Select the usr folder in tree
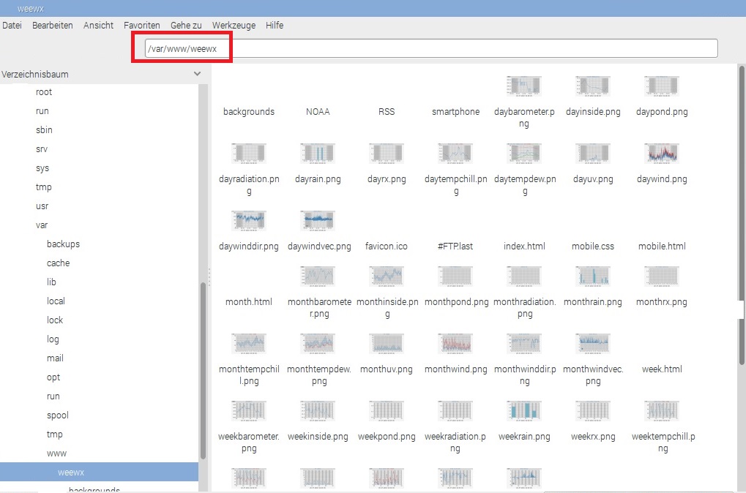Screen dimensions: 746x493 (x=42, y=206)
